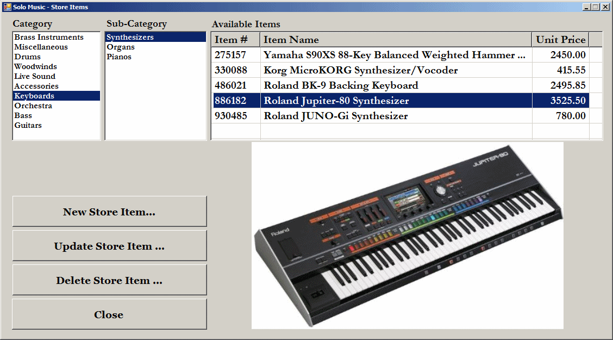Screen dimensions: 613x340
Task: Maximize the Solo Music window
Action: point(595,7)
